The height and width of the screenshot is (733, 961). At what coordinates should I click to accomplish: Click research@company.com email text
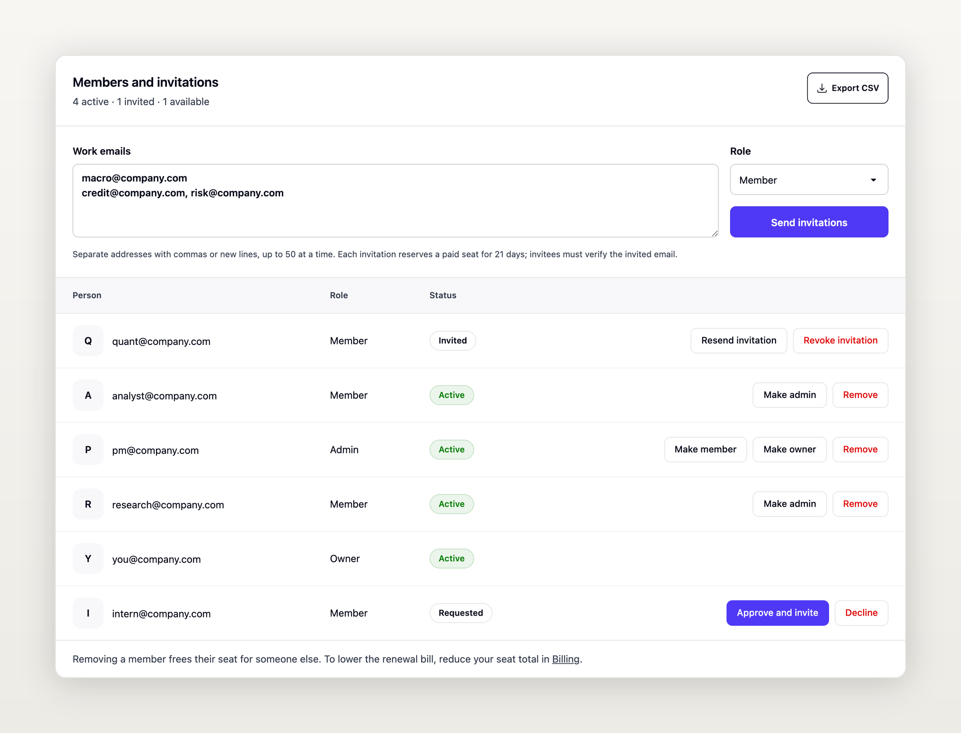[x=168, y=505]
